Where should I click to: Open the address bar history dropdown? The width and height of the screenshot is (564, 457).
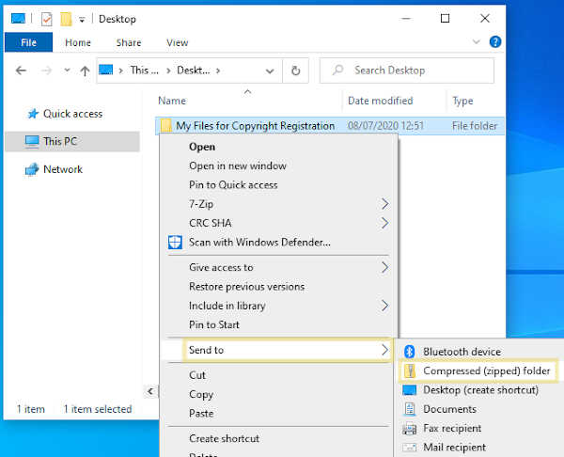[x=270, y=71]
